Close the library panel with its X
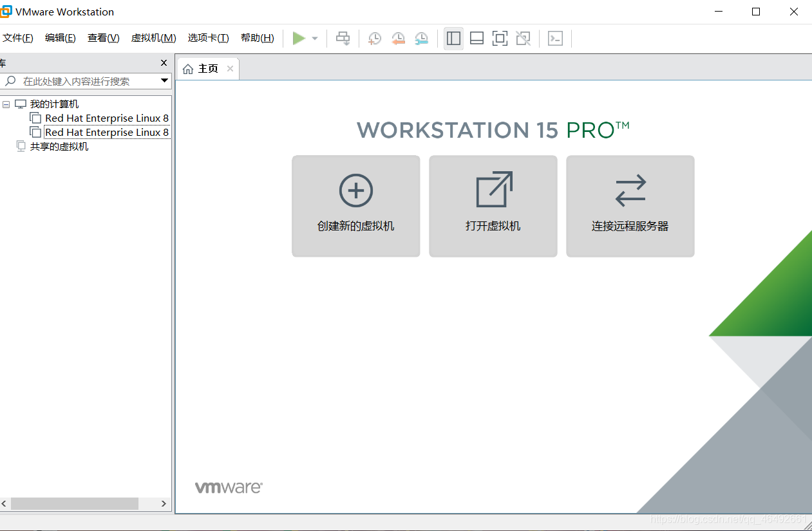Image resolution: width=812 pixels, height=531 pixels. pyautogui.click(x=164, y=63)
